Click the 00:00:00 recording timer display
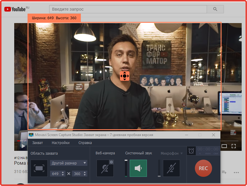The width and height of the screenshot is (247, 186). pos(208,151)
